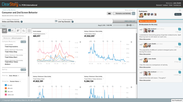
Task: Click the main chart area vertical scrollbar
Action: pos(136,59)
